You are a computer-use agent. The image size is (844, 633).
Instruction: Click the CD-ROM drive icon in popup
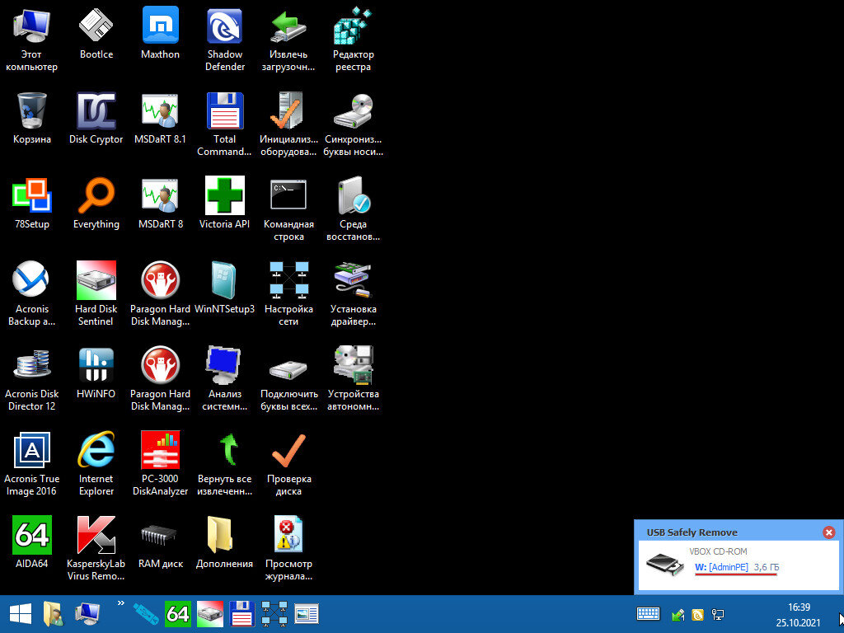click(665, 564)
